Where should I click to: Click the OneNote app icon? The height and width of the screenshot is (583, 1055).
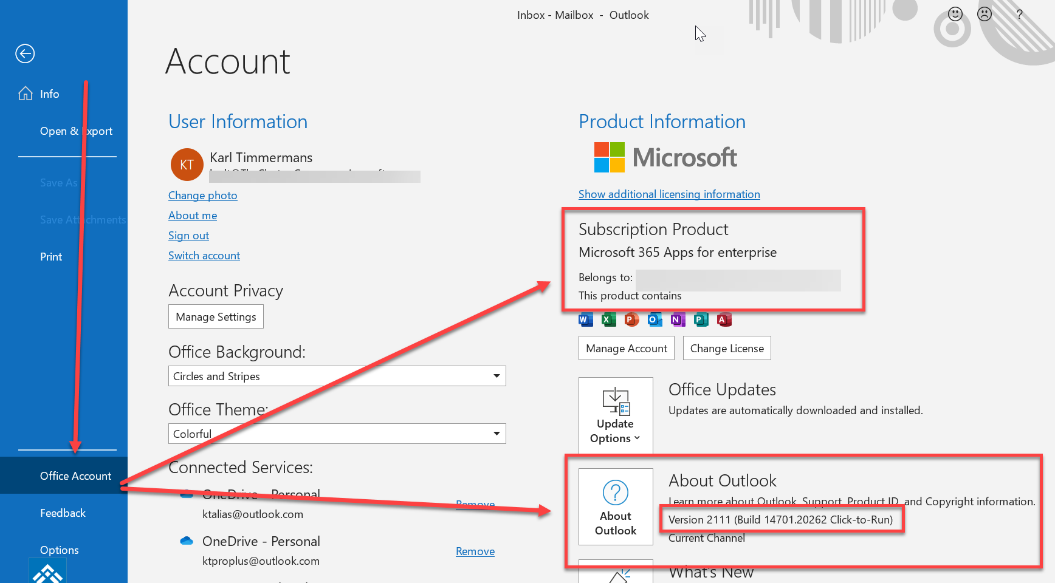[x=678, y=319]
